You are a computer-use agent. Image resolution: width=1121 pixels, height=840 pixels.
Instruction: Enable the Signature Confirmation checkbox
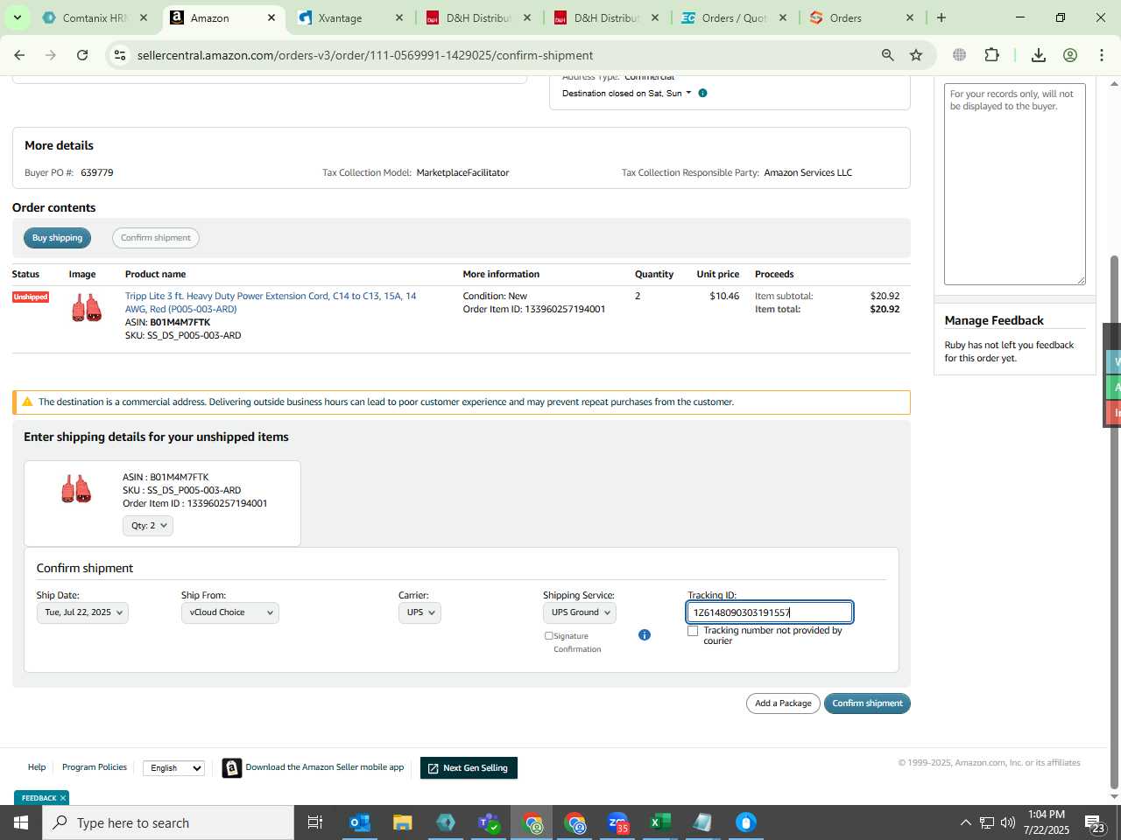coord(549,636)
